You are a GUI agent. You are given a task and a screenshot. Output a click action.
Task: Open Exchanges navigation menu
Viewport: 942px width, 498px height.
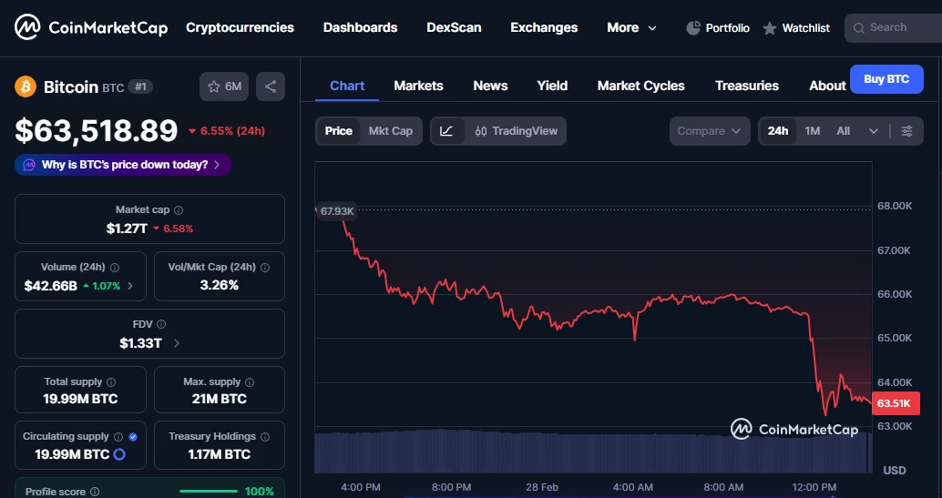click(544, 27)
